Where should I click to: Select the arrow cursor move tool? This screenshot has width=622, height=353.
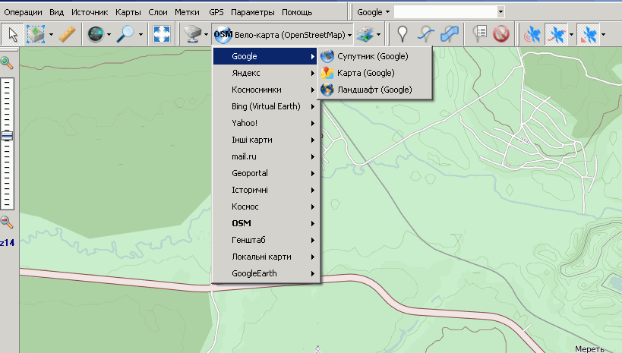(13, 34)
